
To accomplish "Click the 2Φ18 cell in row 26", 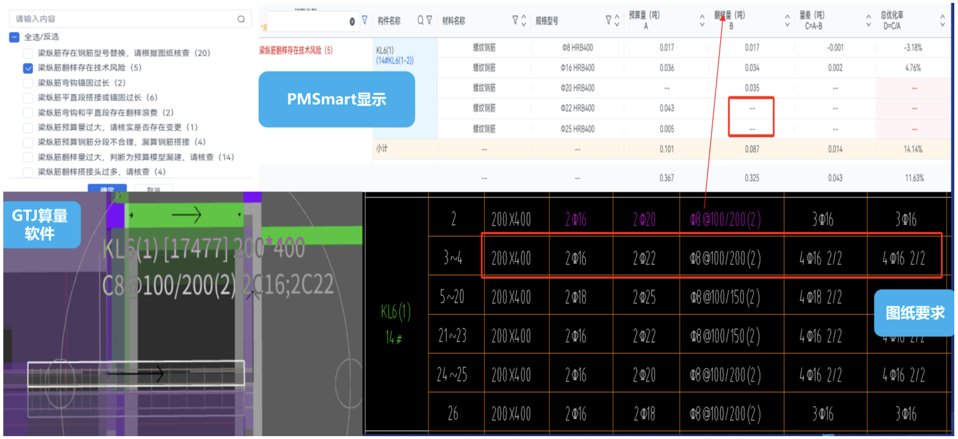I will point(644,414).
